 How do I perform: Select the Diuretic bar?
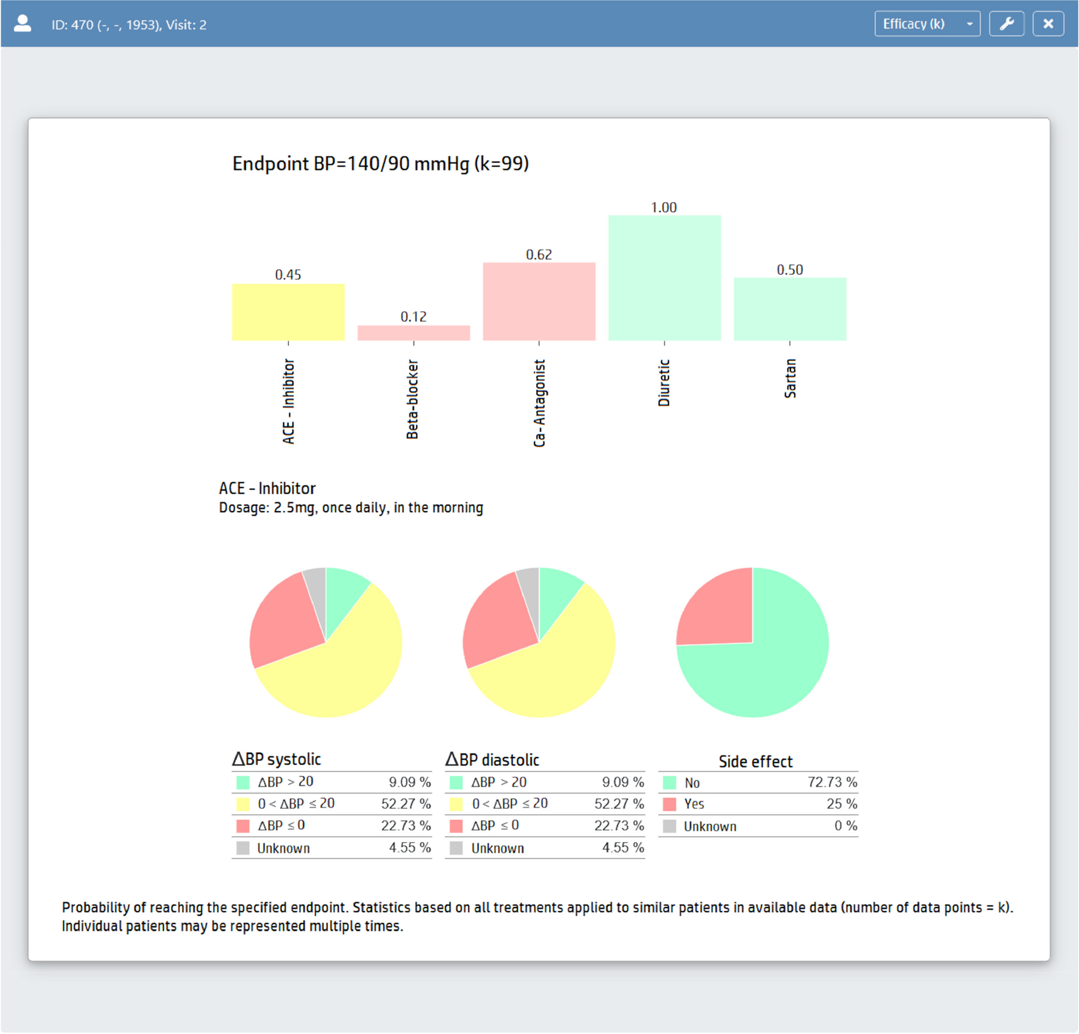[664, 278]
